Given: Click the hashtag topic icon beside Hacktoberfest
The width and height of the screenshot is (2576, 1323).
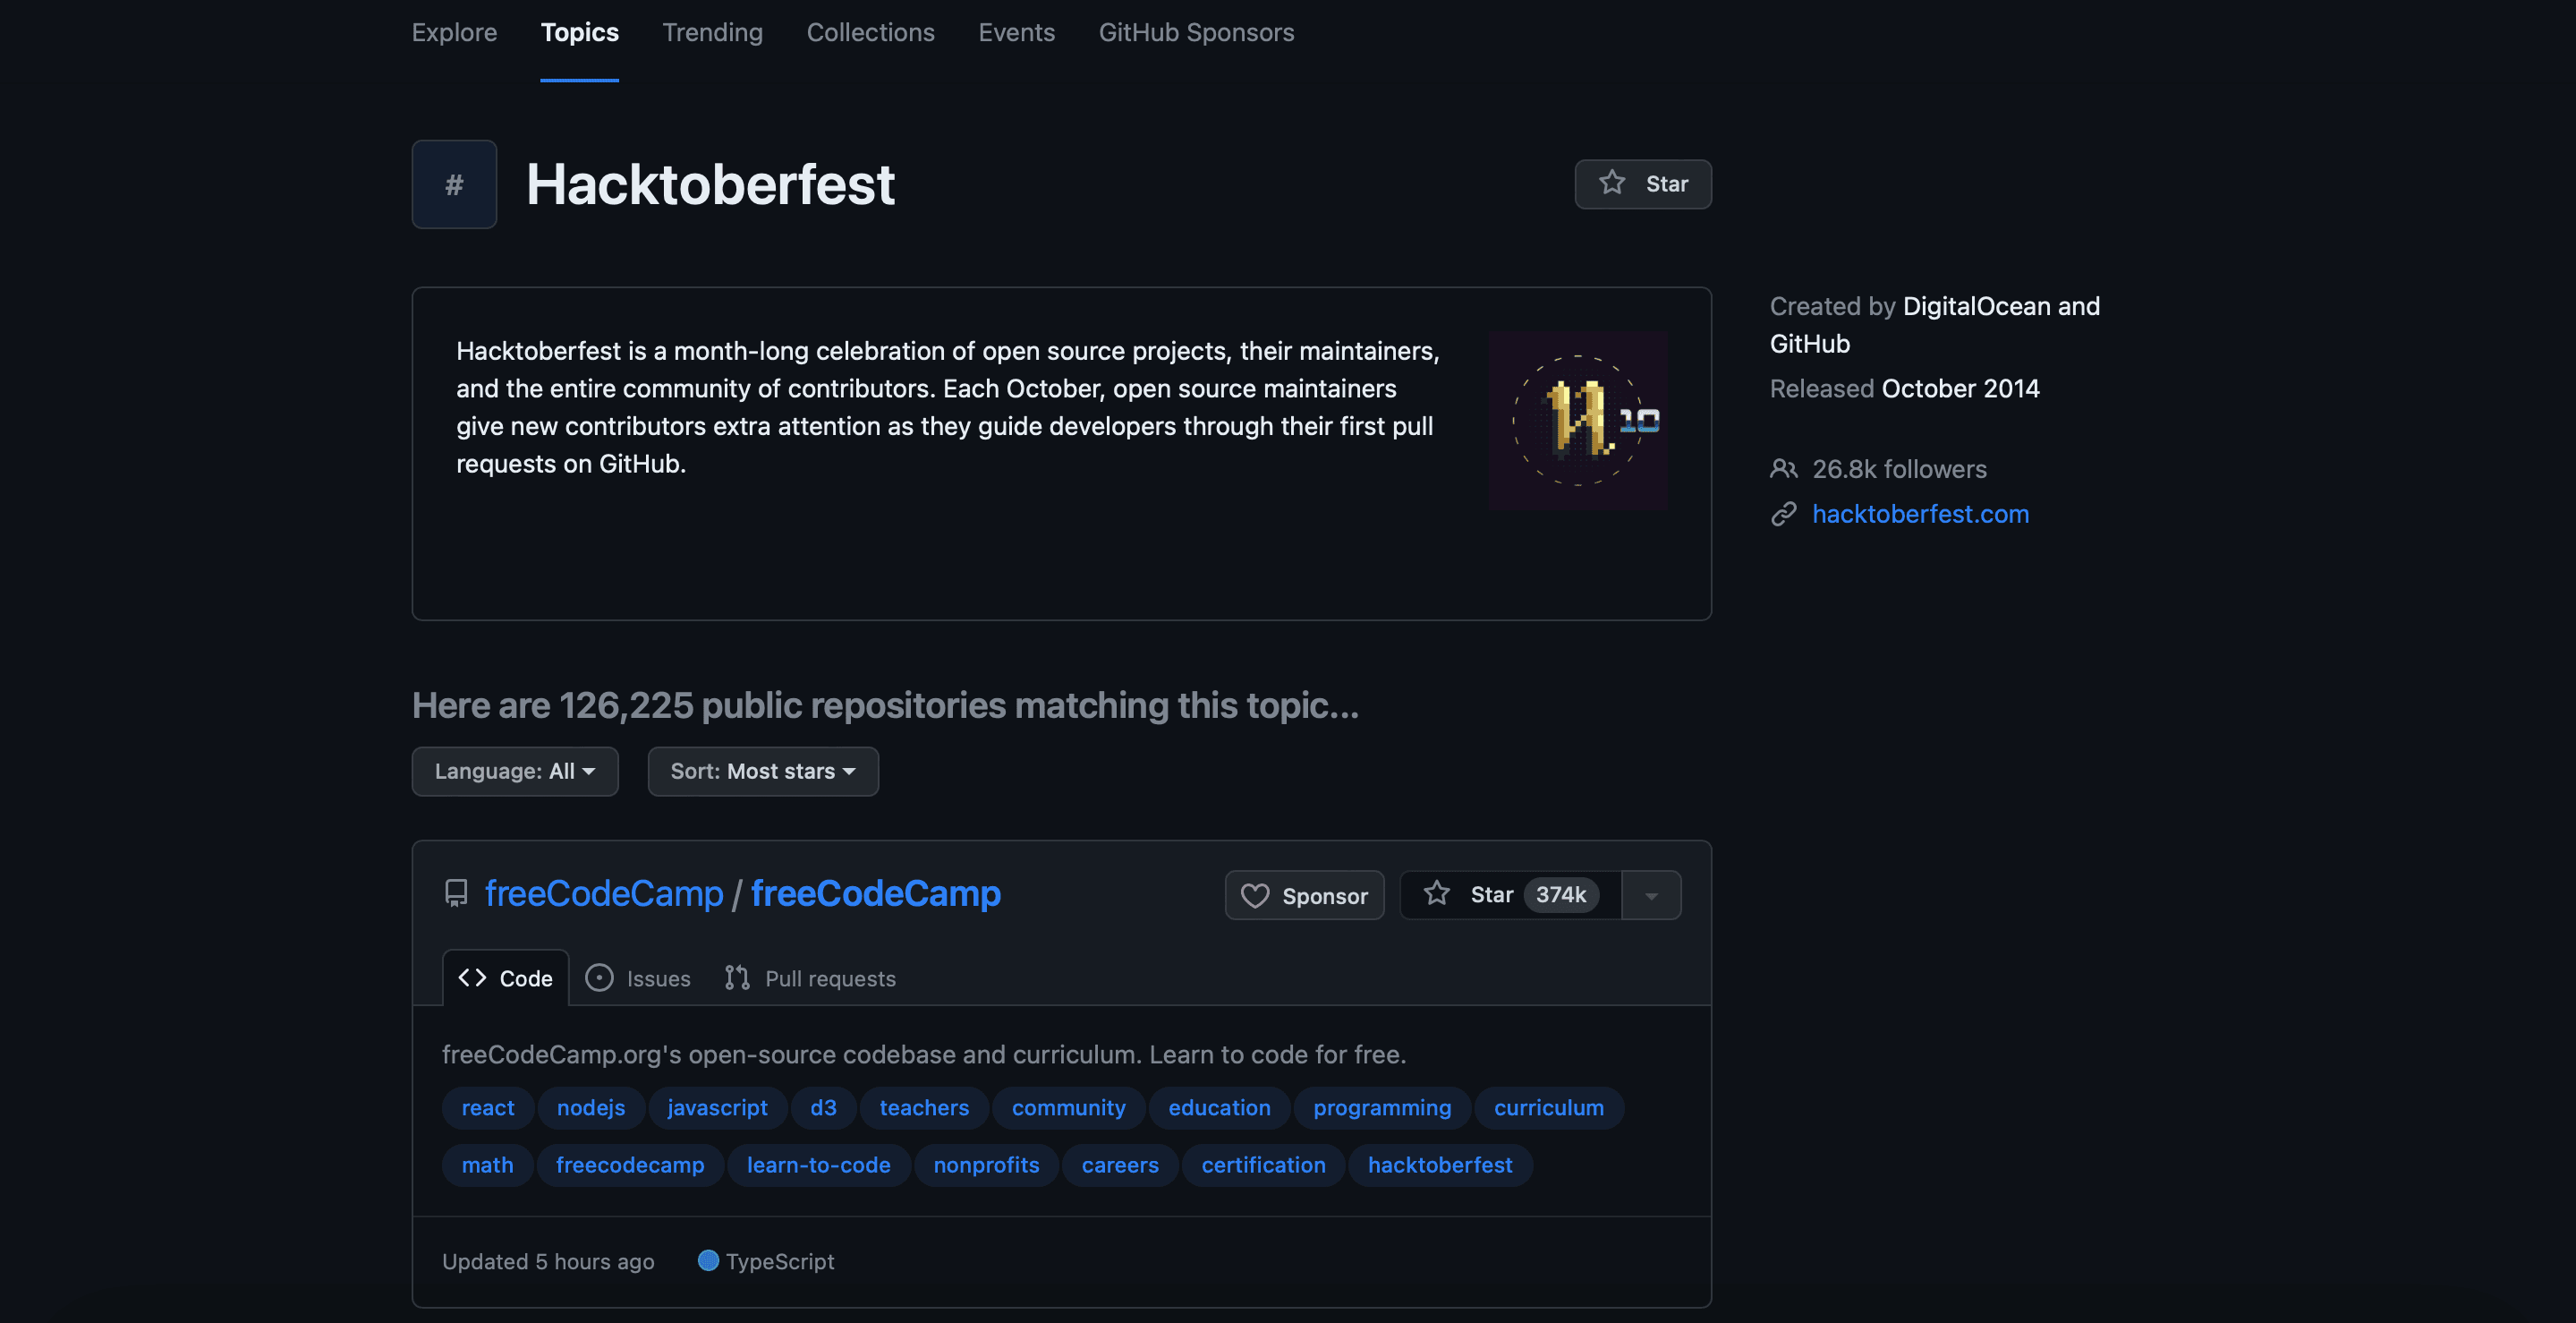Looking at the screenshot, I should [454, 184].
